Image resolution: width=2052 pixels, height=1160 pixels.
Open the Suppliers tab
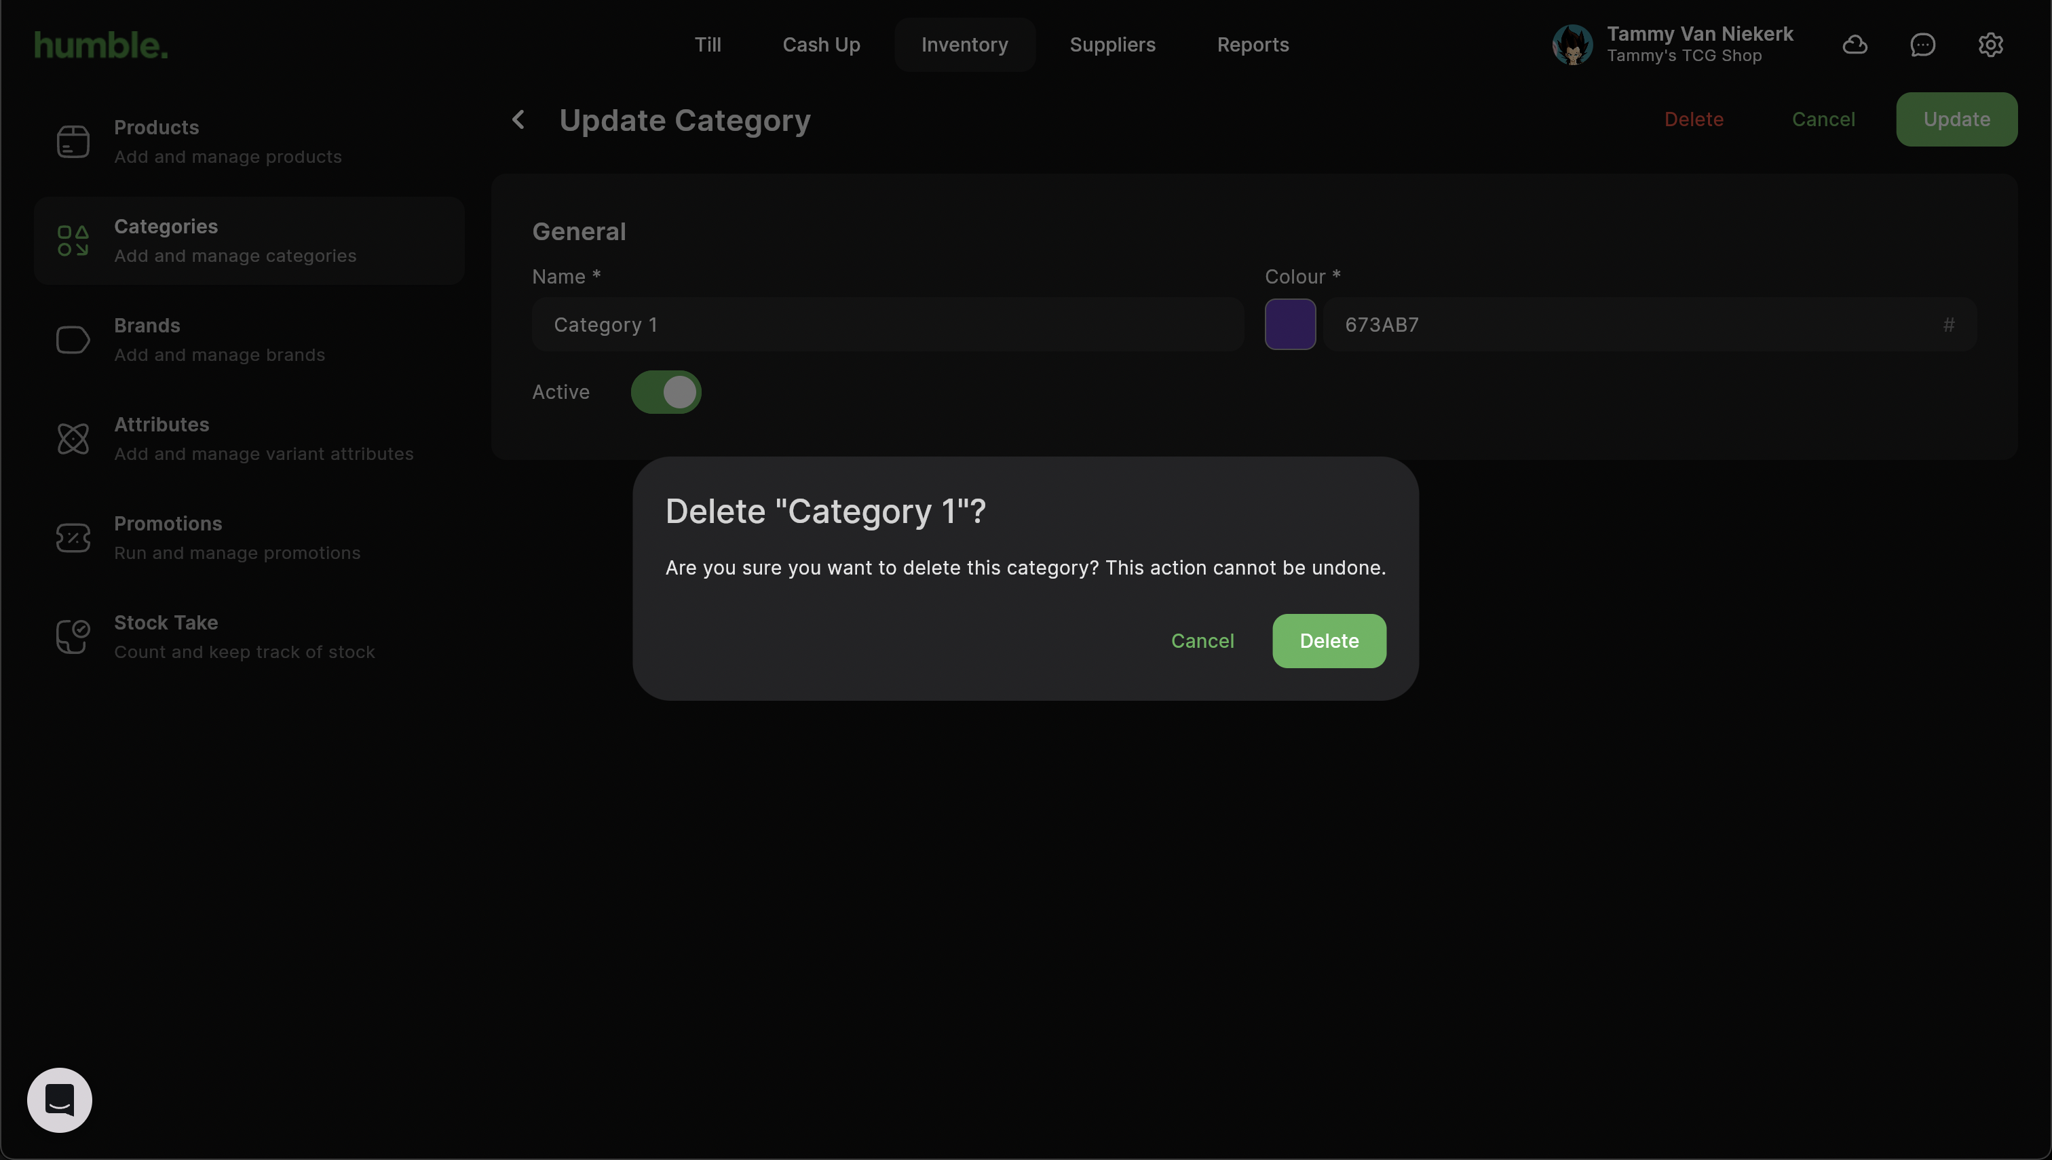click(1111, 45)
